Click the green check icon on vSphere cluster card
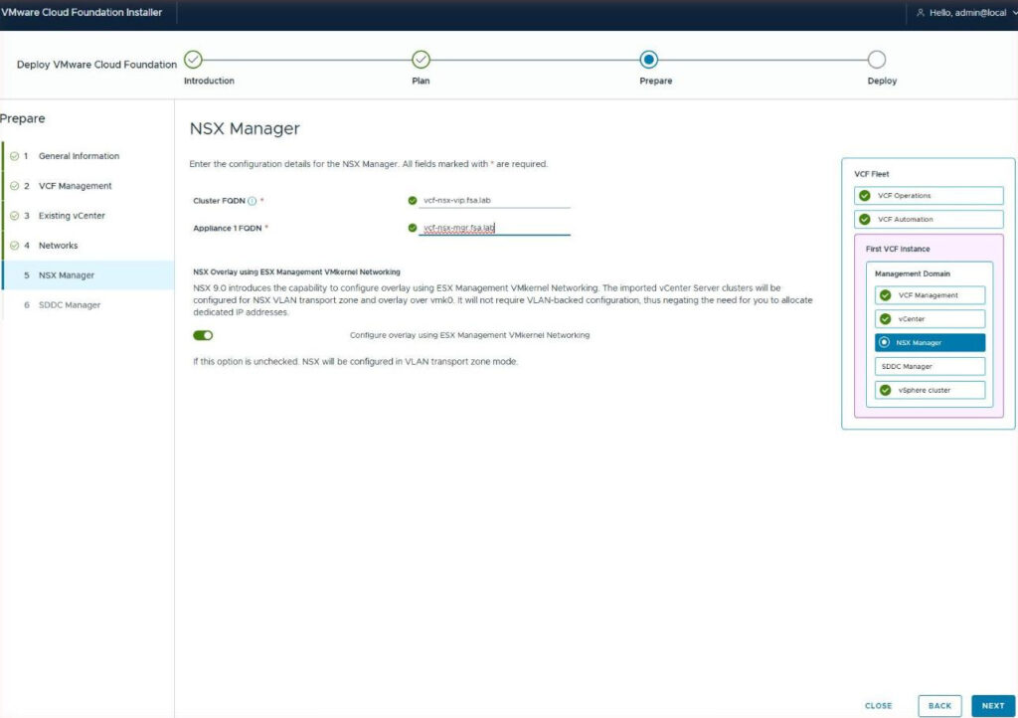 (885, 390)
